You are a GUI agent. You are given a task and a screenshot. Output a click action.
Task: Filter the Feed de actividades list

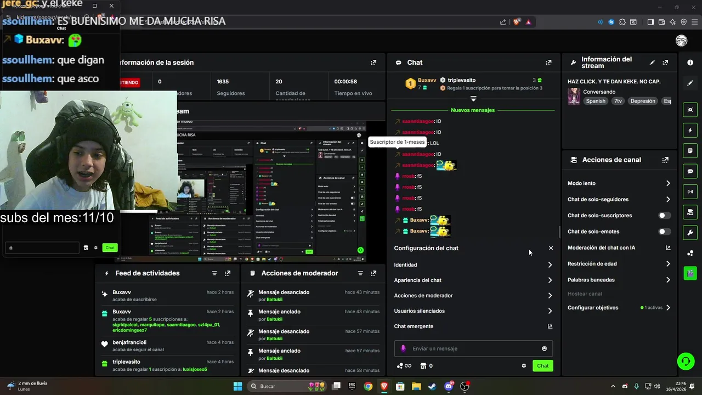[x=214, y=273]
